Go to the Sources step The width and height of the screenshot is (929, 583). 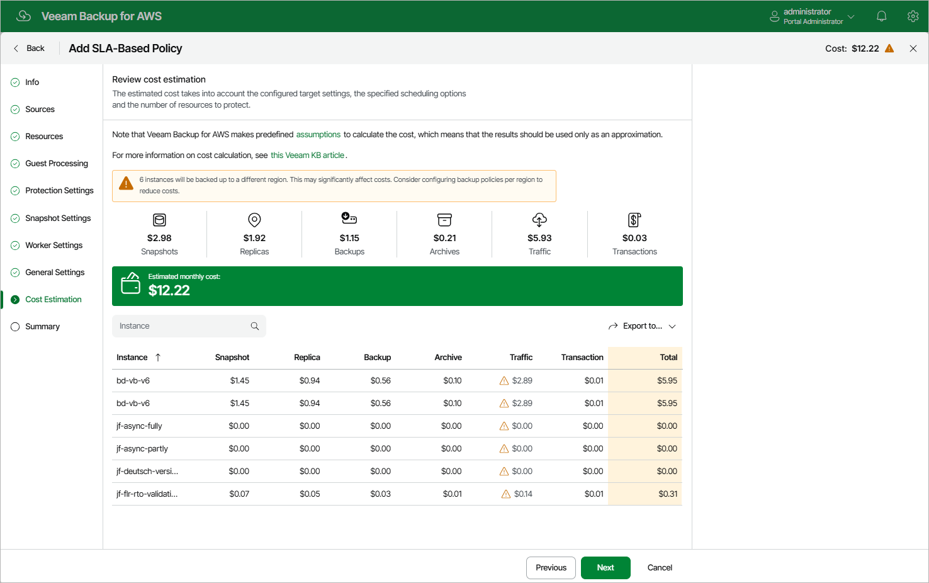[x=40, y=110]
